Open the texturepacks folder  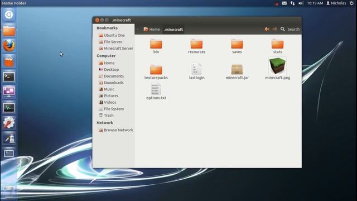coord(156,72)
